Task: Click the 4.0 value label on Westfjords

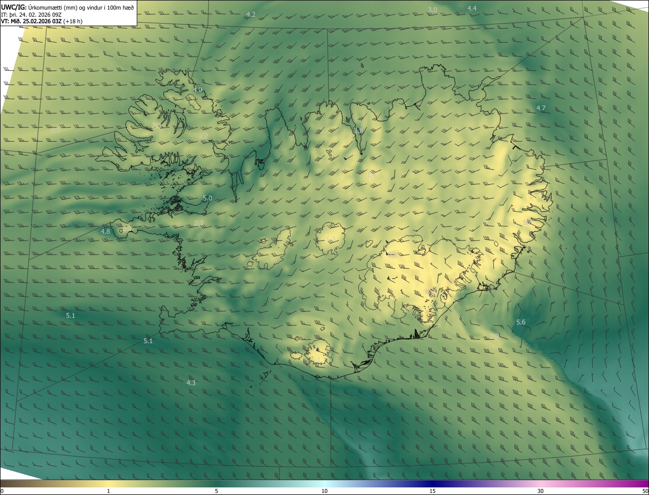Action: (x=198, y=90)
